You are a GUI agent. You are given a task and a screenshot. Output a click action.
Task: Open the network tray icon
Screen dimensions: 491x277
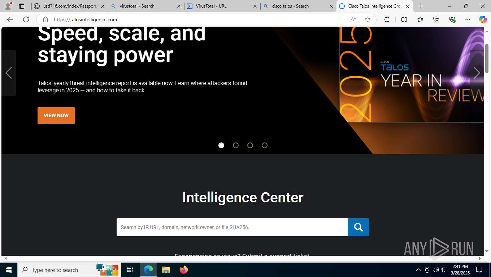pos(444,270)
